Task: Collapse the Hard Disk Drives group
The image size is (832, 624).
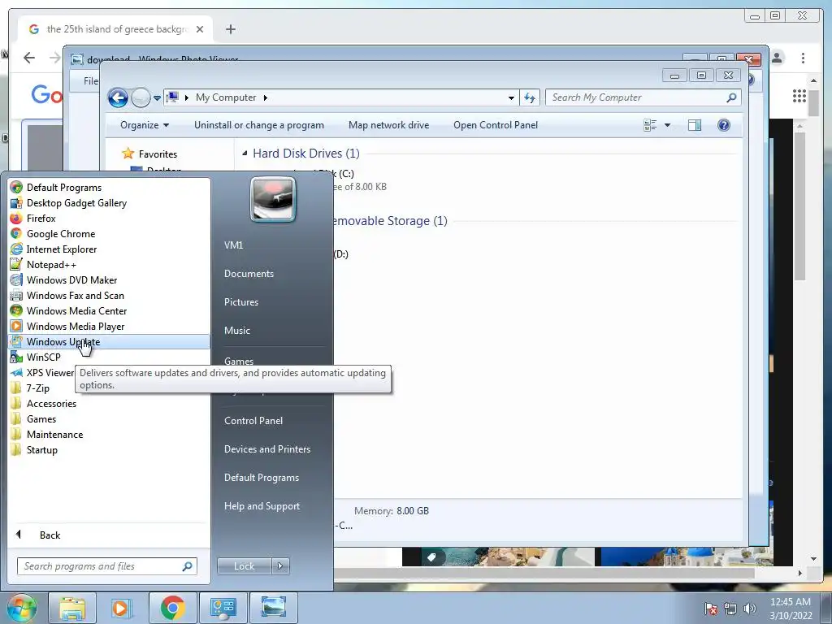Action: pyautogui.click(x=245, y=154)
